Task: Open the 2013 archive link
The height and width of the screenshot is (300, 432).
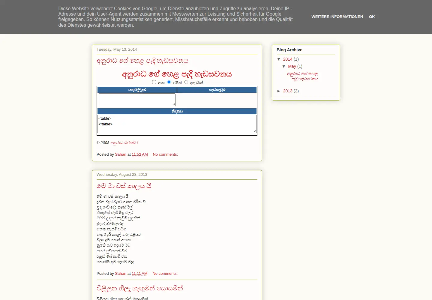Action: (x=288, y=91)
